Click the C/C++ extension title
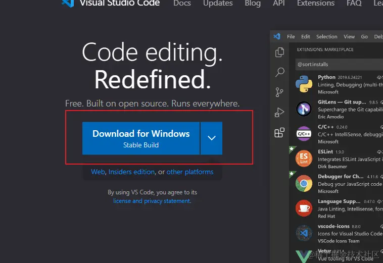The image size is (383, 263). pos(325,127)
